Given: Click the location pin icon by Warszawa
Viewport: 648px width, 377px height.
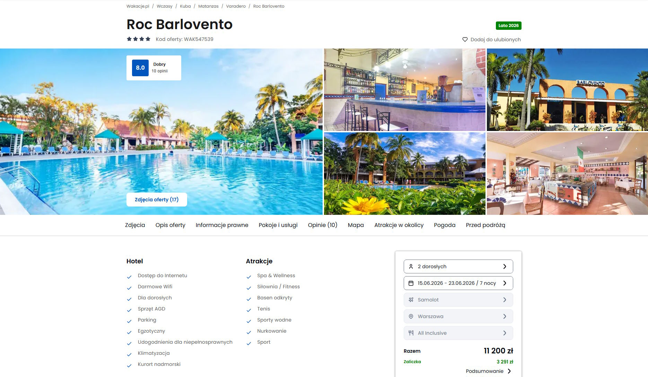Looking at the screenshot, I should 411,316.
